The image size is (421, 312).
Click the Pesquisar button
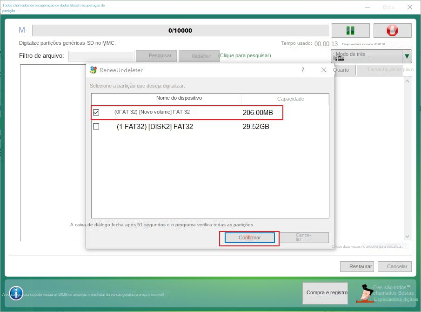(156, 56)
